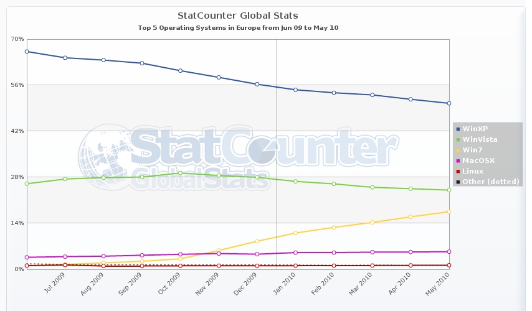This screenshot has width=532, height=311.
Task: Click the Jul 2009 x-axis label
Action: pyautogui.click(x=56, y=283)
